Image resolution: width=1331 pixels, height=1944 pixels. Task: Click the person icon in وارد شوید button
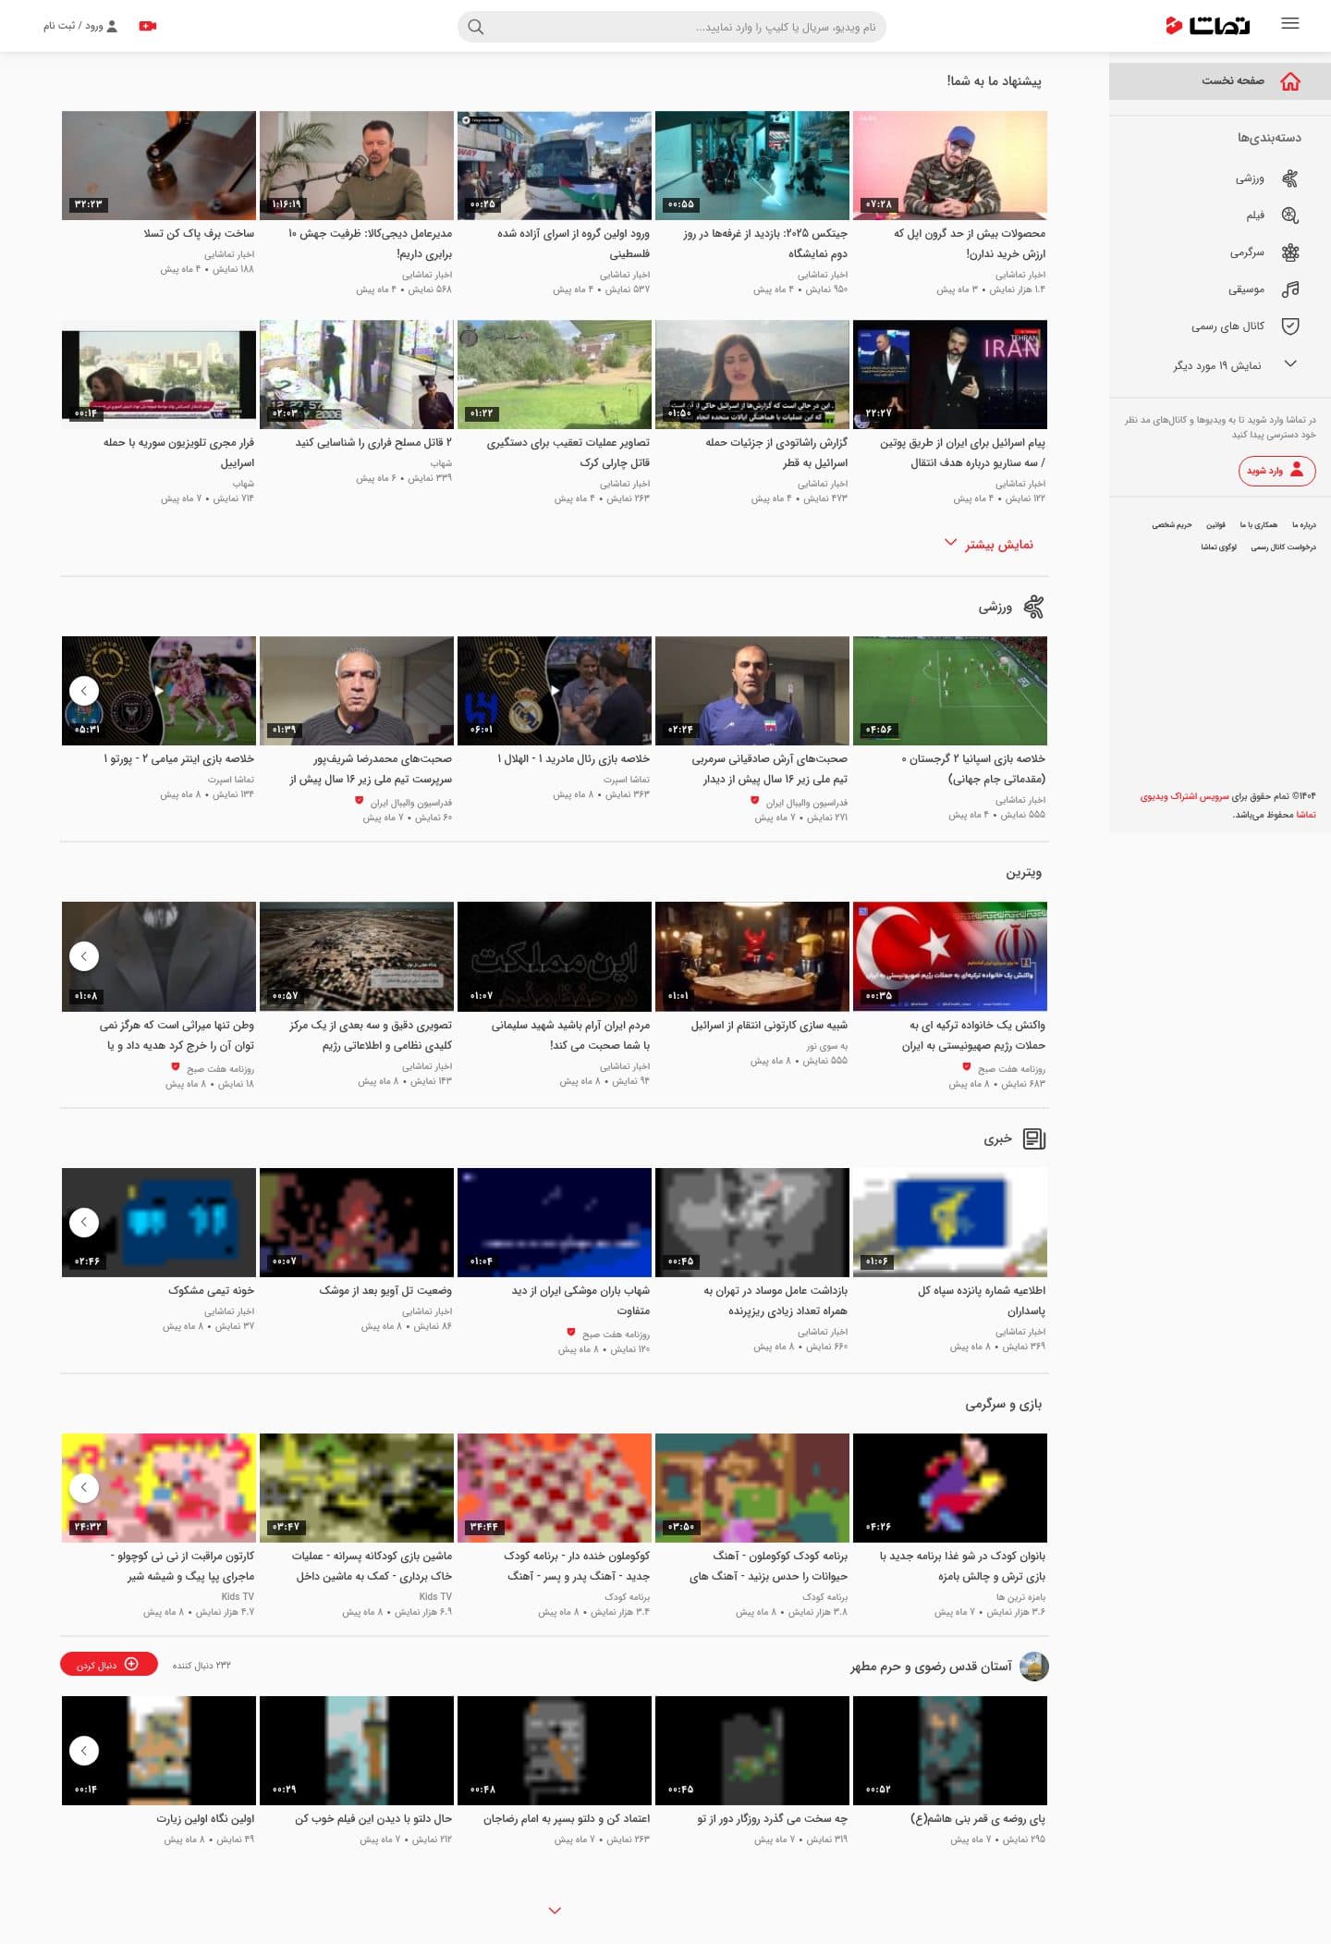(x=1297, y=470)
